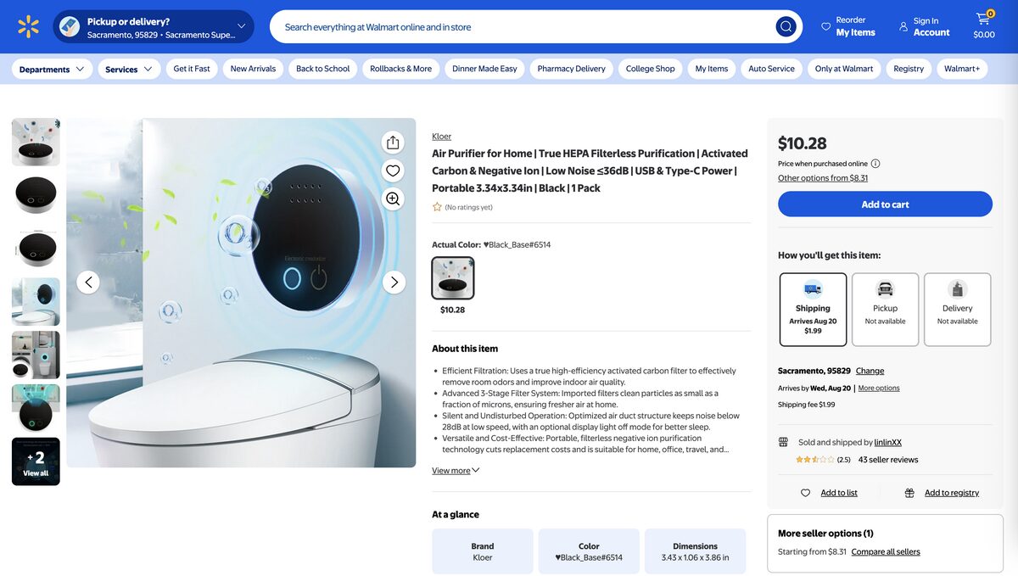Open New Arrivals in nav bar
Screen dimensions: 1018x576
253,69
